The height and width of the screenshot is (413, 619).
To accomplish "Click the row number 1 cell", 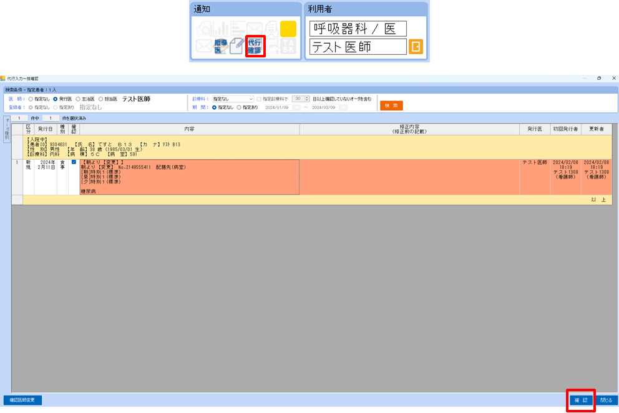I will coord(17,177).
